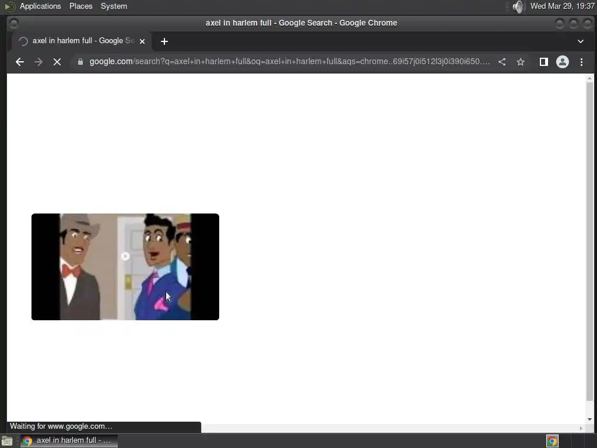View site information lock icon
The height and width of the screenshot is (448, 597).
click(x=80, y=62)
